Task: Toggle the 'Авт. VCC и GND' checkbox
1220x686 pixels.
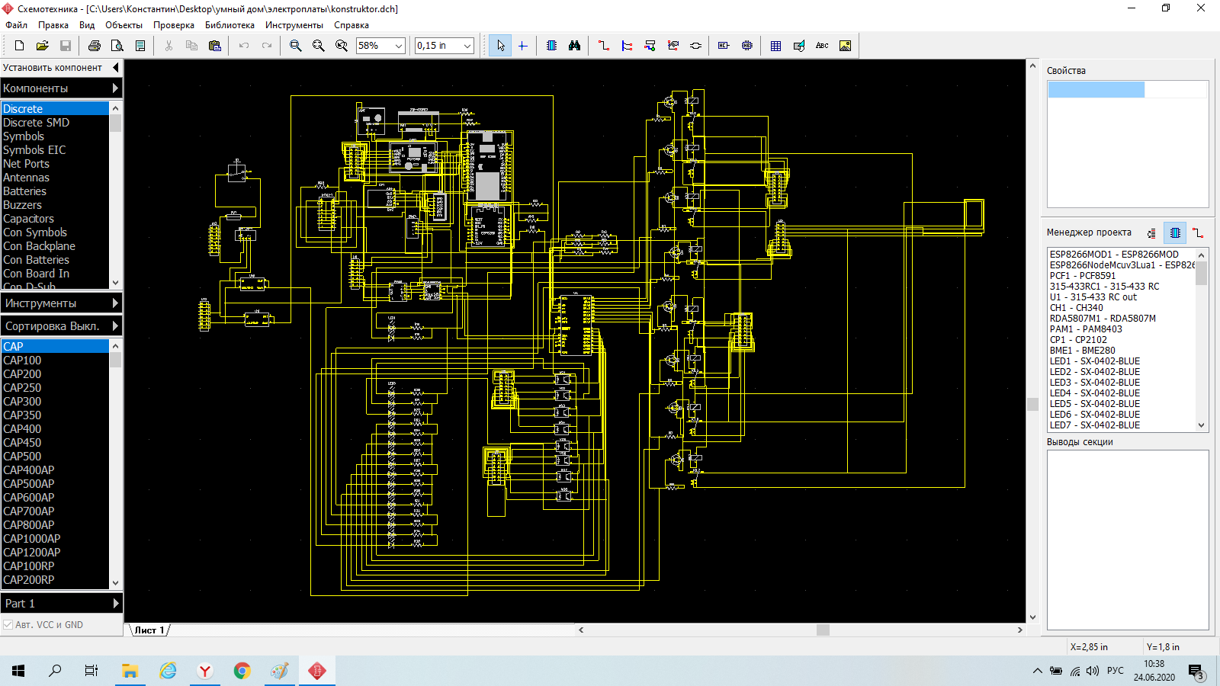Action: [x=8, y=625]
